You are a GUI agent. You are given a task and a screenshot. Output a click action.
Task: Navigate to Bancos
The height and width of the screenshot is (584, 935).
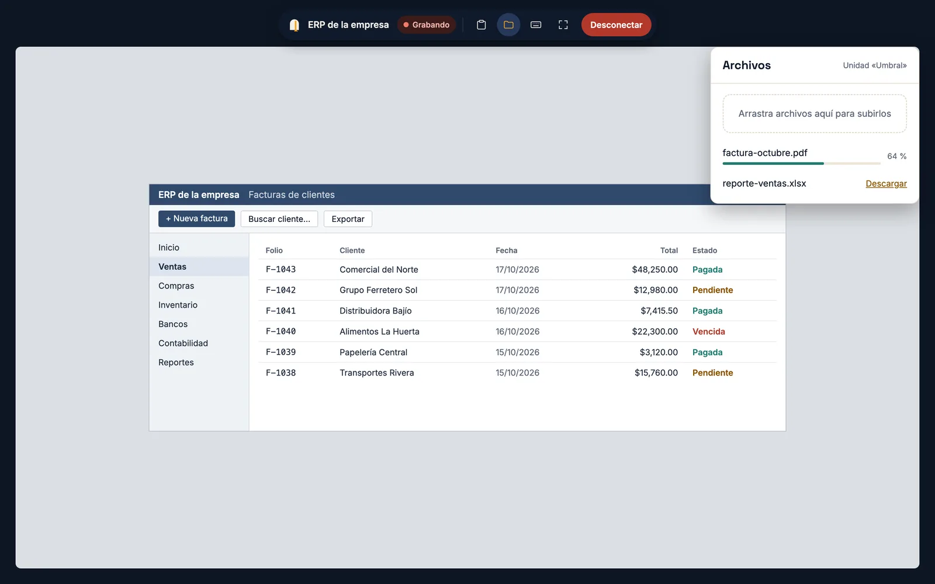coord(199,324)
